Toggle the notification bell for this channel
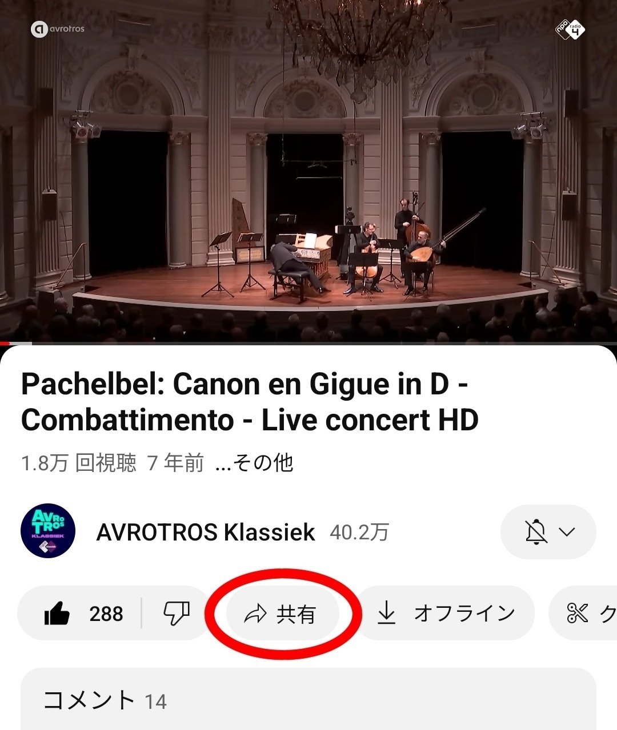This screenshot has height=730, width=617. tap(536, 532)
